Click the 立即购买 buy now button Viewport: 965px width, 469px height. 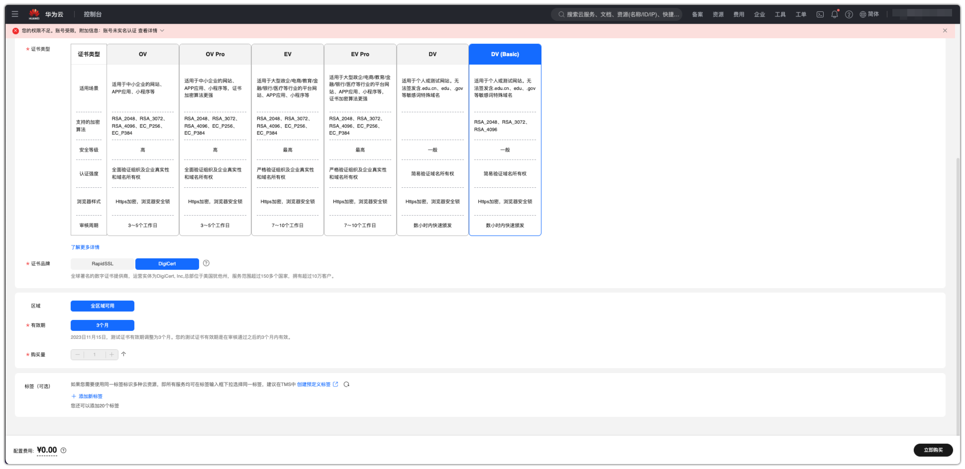(933, 450)
